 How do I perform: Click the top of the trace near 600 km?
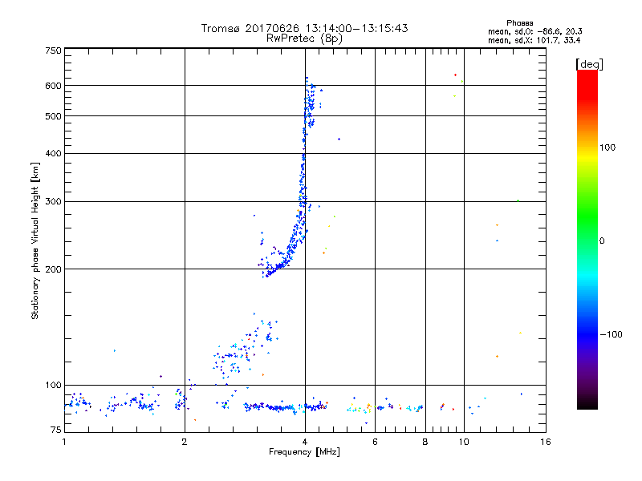[307, 79]
